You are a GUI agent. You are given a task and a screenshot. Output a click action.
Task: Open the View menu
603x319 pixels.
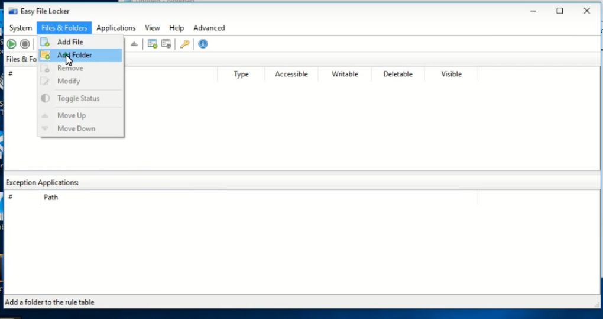153,28
